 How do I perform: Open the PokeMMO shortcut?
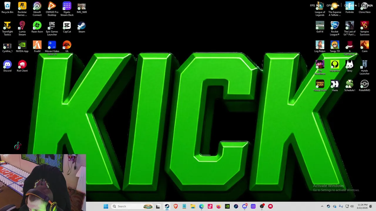(x=365, y=86)
